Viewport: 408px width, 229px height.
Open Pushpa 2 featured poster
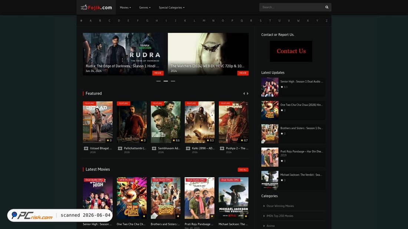point(234,122)
